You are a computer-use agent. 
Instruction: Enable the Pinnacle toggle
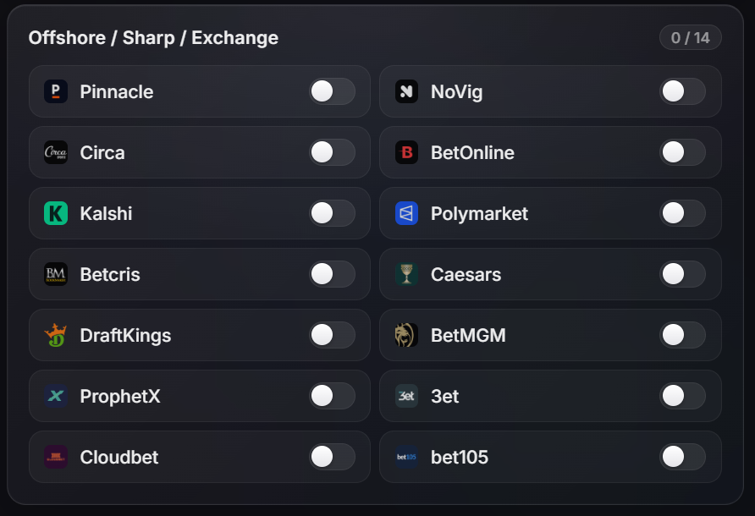point(332,91)
